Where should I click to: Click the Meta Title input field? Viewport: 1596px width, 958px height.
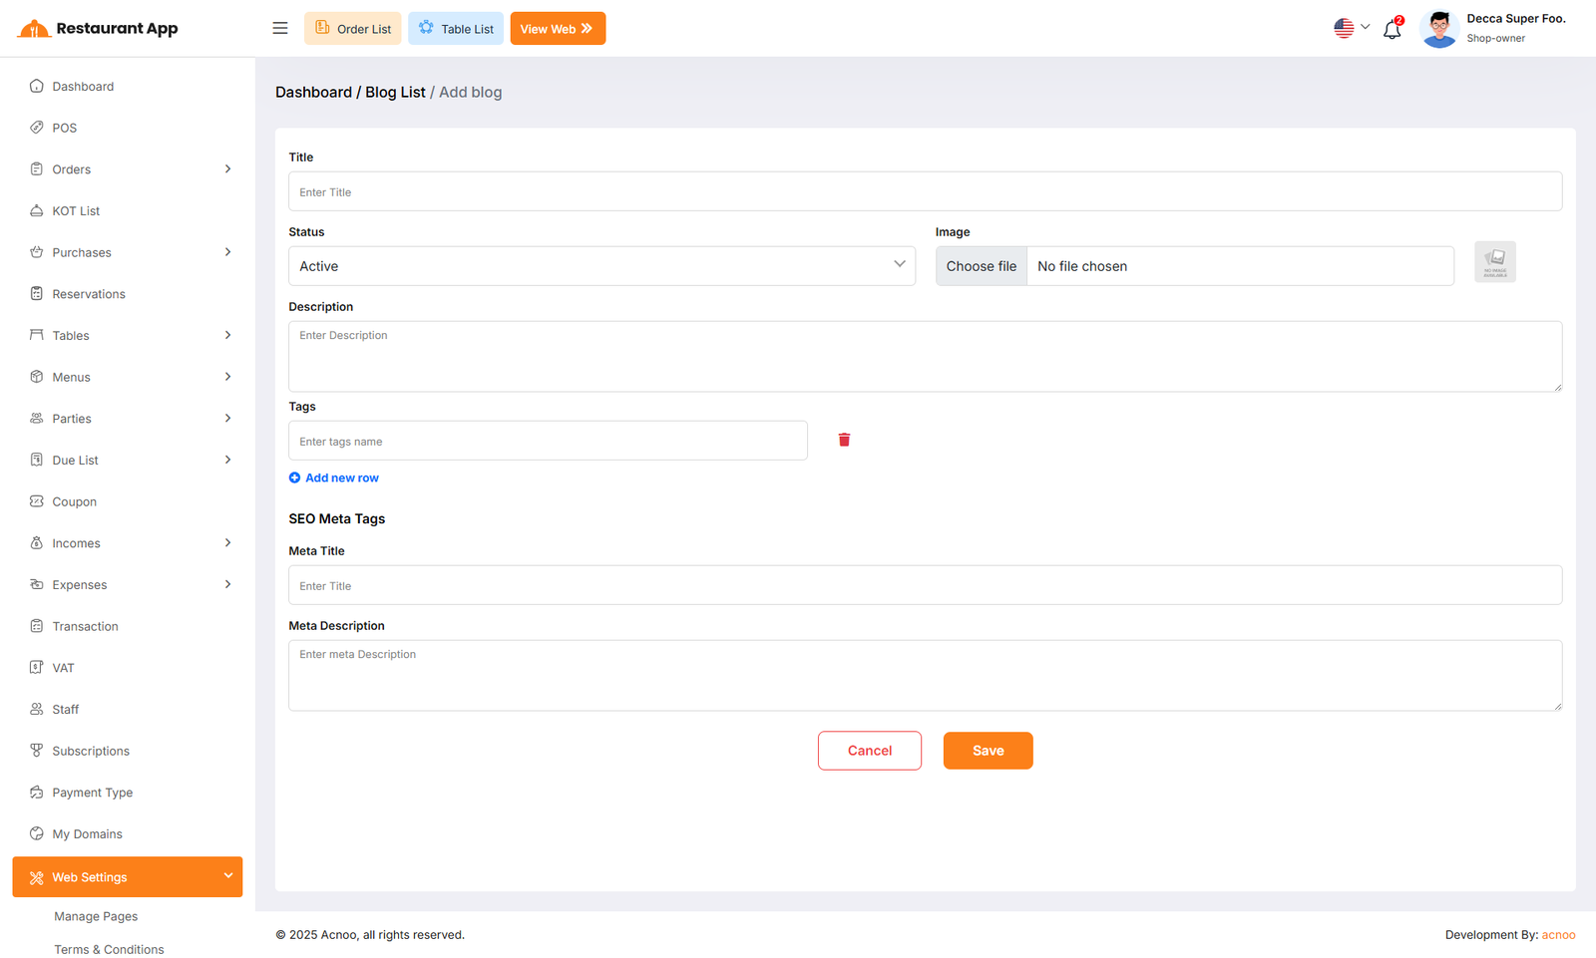[x=925, y=585]
